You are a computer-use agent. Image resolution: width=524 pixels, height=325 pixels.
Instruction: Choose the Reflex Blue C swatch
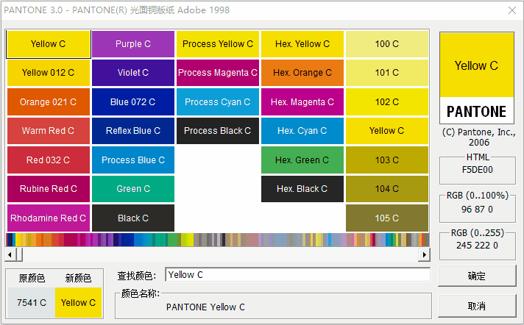(133, 131)
